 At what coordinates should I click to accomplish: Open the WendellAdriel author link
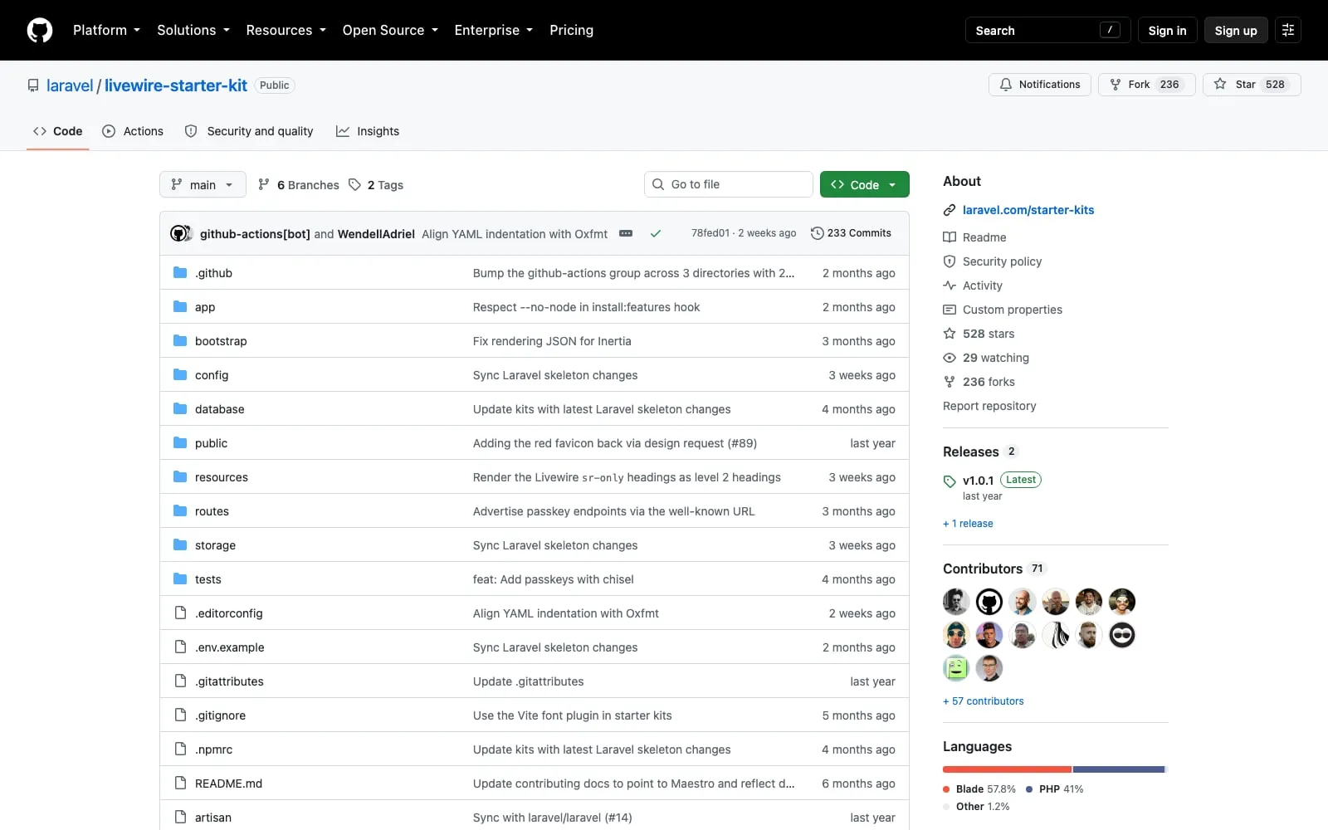point(376,234)
